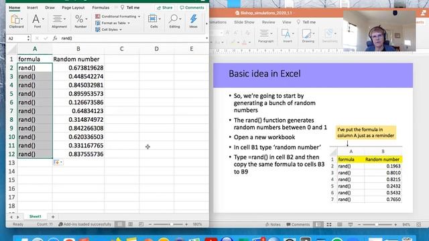Open the Number format group in Excel
The height and width of the screenshot is (241, 429).
[x=80, y=21]
